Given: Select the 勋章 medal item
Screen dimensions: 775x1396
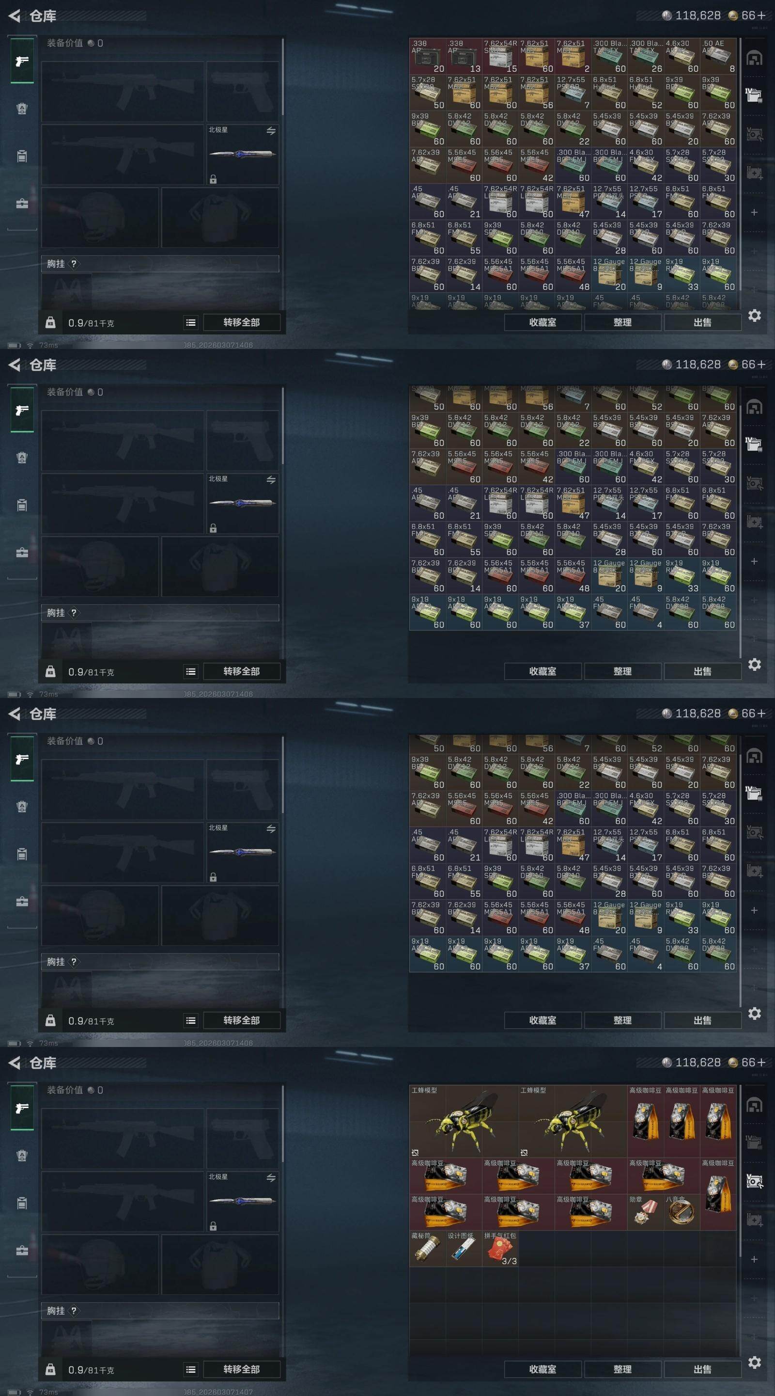Looking at the screenshot, I should pyautogui.click(x=645, y=1212).
